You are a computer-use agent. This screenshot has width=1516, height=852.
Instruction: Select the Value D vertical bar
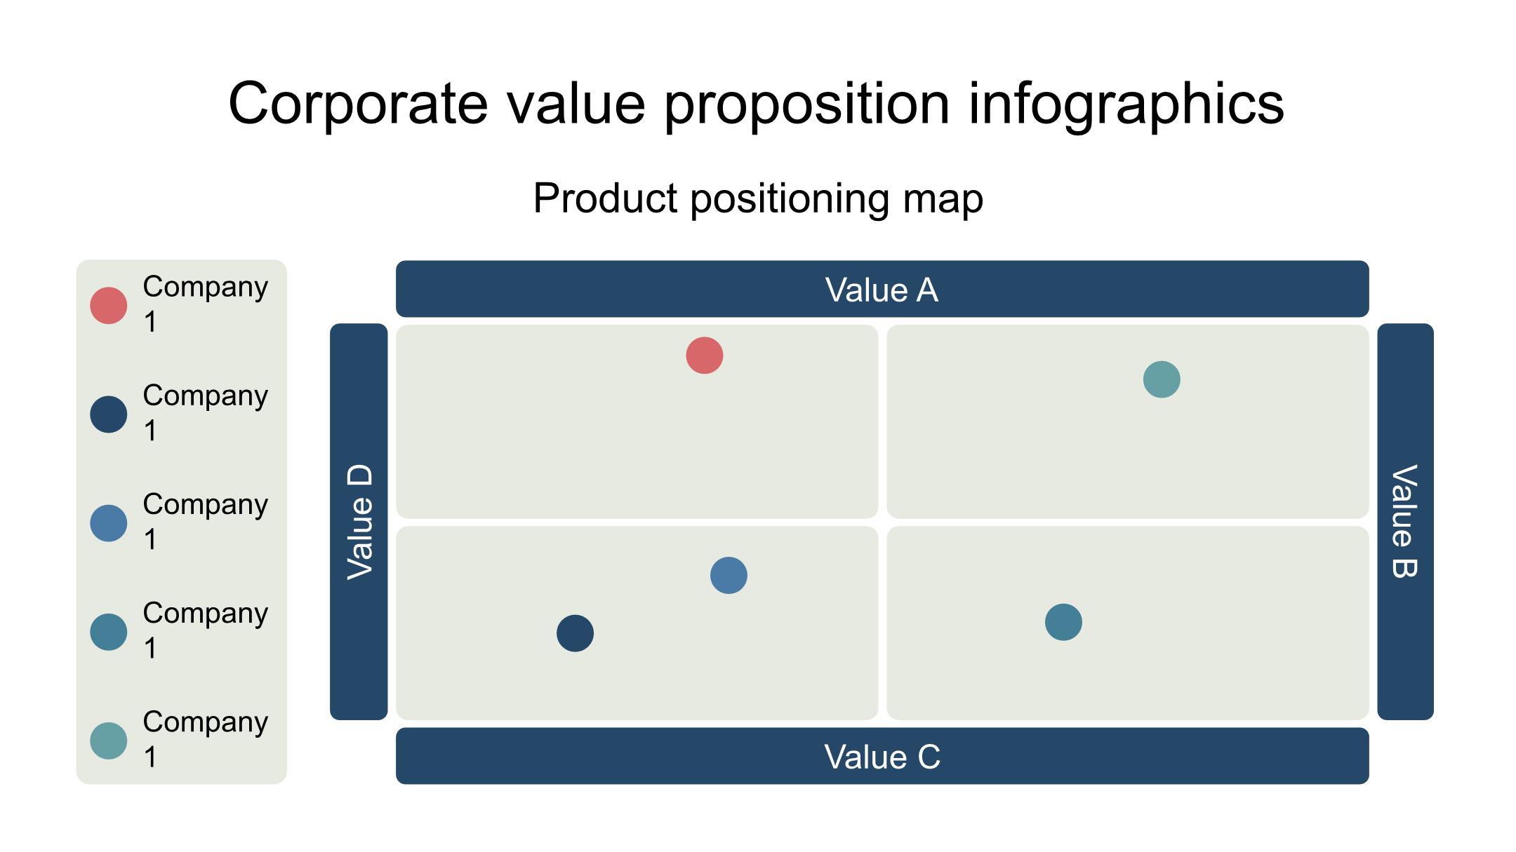point(359,521)
